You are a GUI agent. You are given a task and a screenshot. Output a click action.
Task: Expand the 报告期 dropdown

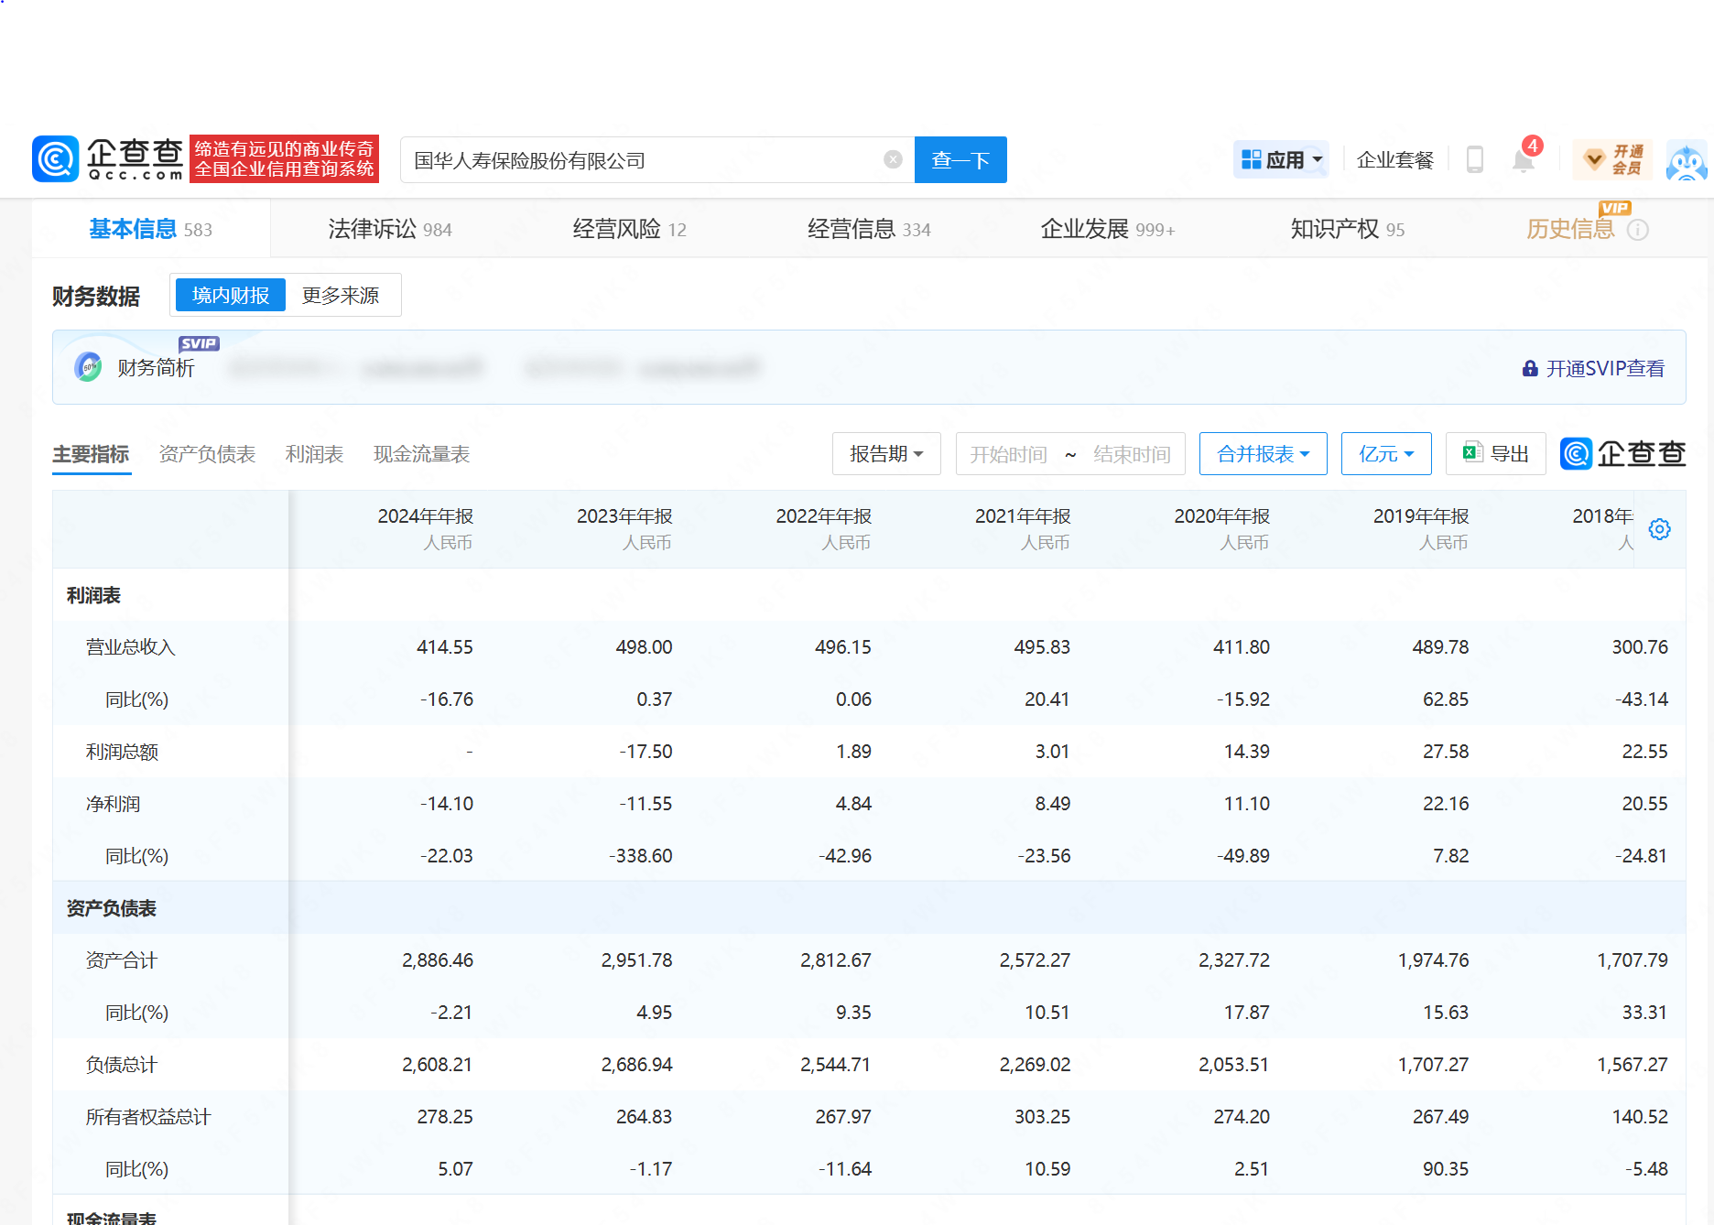pyautogui.click(x=886, y=453)
